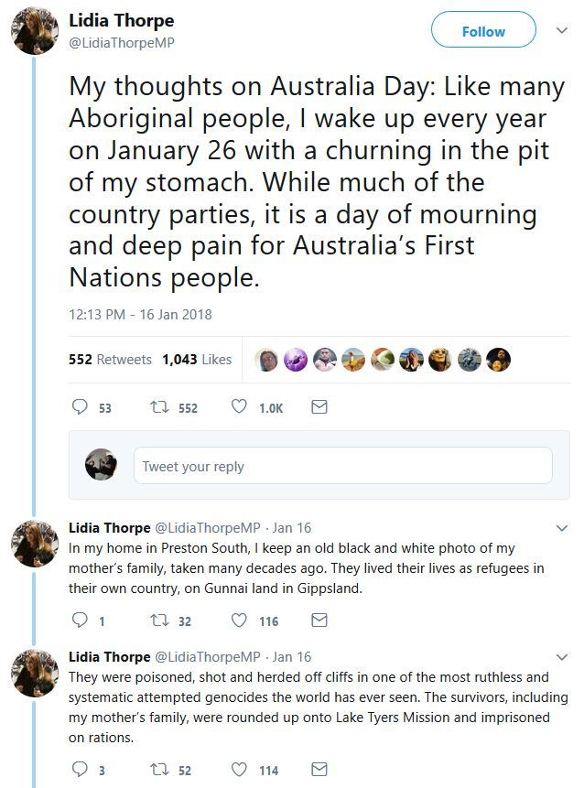Screen dimensions: 584x788
Task: Retweet the Preston South tweet
Action: pos(159,621)
